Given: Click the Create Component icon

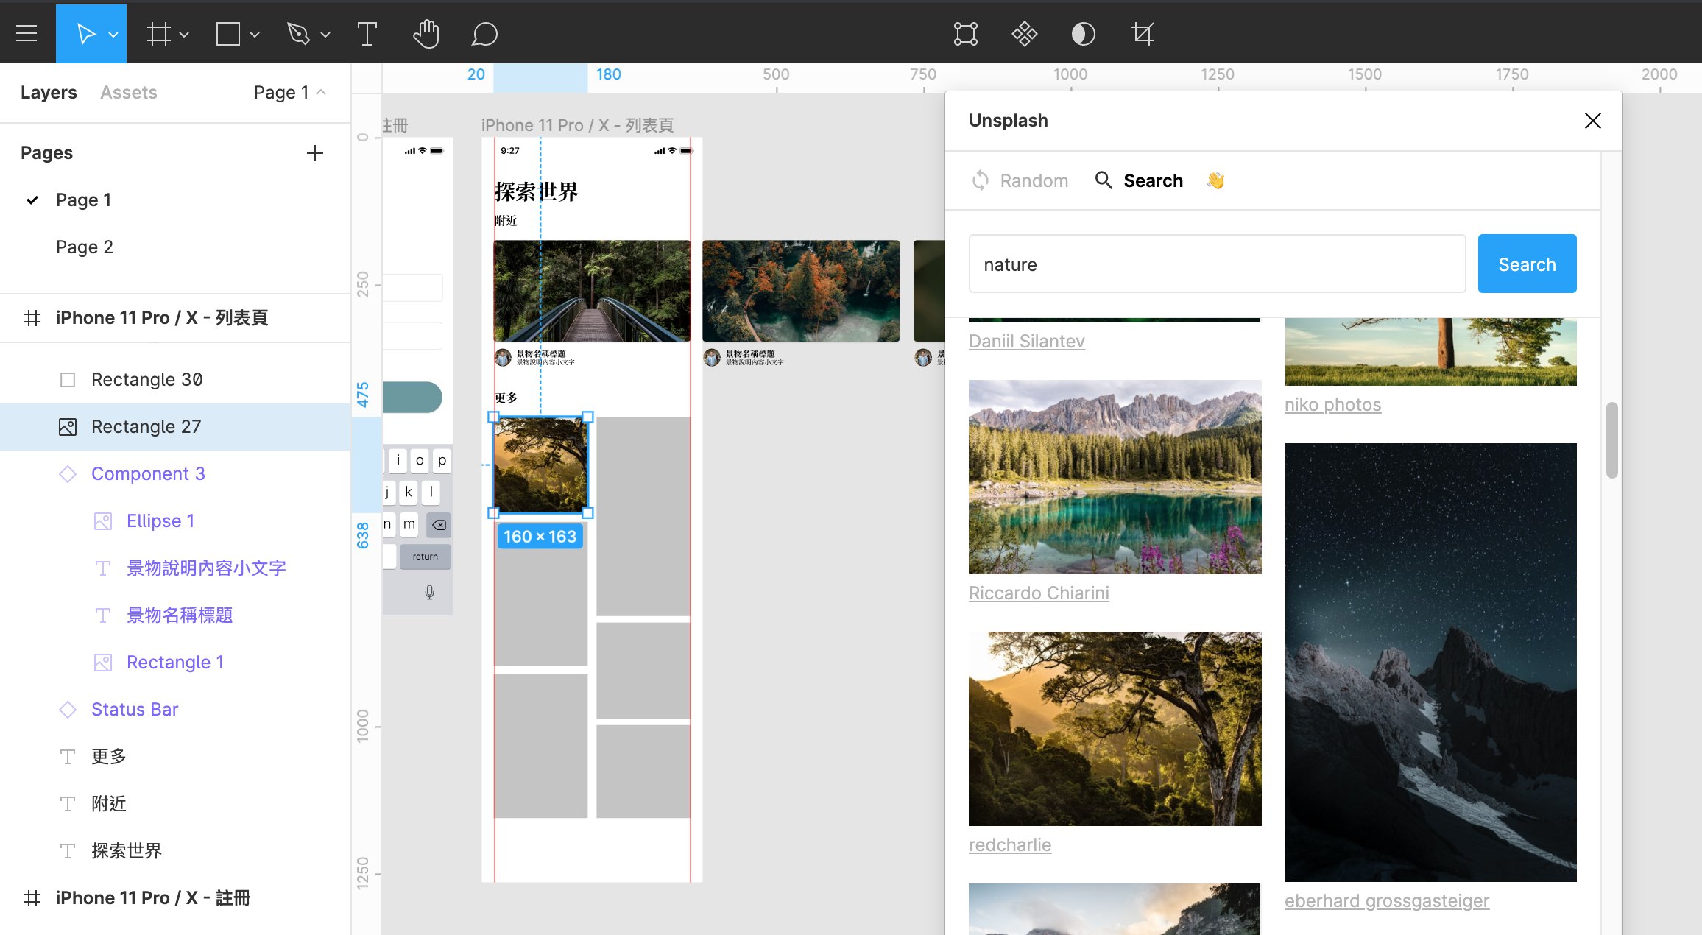Looking at the screenshot, I should tap(1024, 33).
